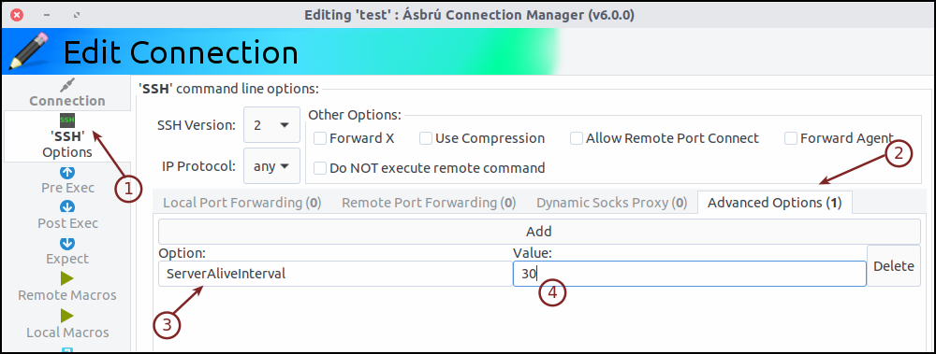Enable Allow Remote Port Connect
This screenshot has height=354, width=936.
click(577, 138)
